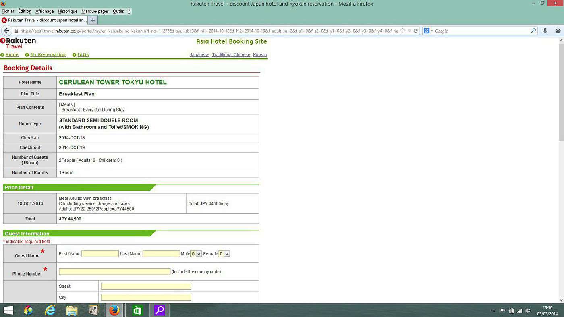This screenshot has height=317, width=564.
Task: Open the Action Center flag icon
Action: [x=502, y=311]
